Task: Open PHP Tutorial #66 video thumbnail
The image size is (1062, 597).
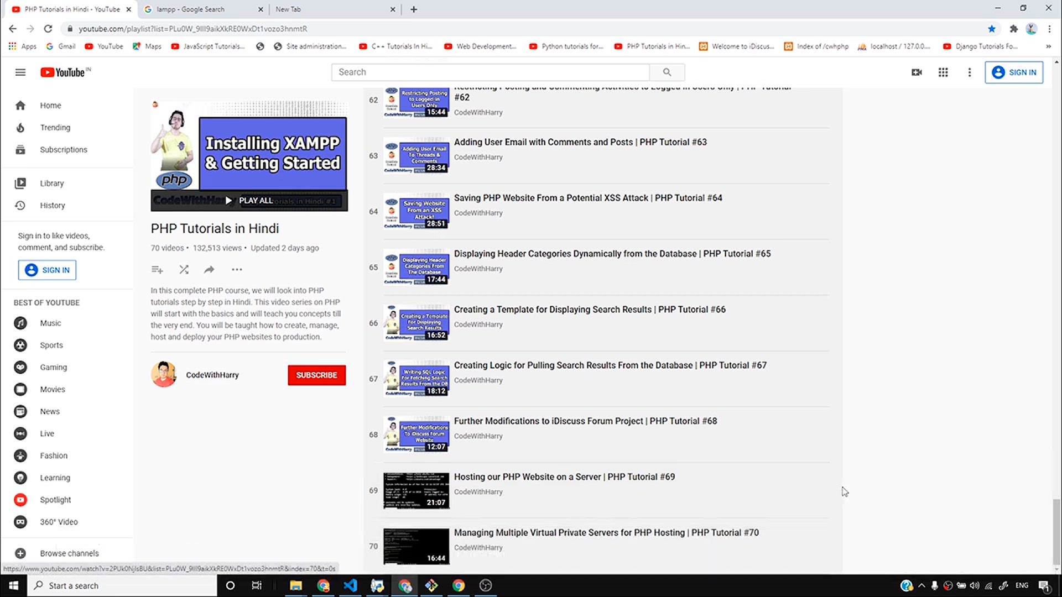Action: point(417,323)
